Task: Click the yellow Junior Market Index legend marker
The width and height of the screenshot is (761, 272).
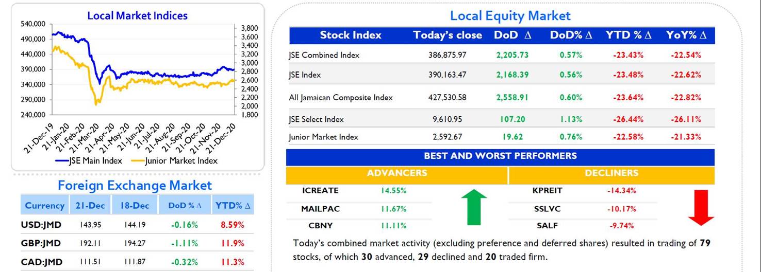Action: [138, 160]
